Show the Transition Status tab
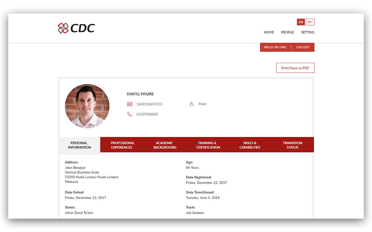Screen dimensions: 372x232 292,145
